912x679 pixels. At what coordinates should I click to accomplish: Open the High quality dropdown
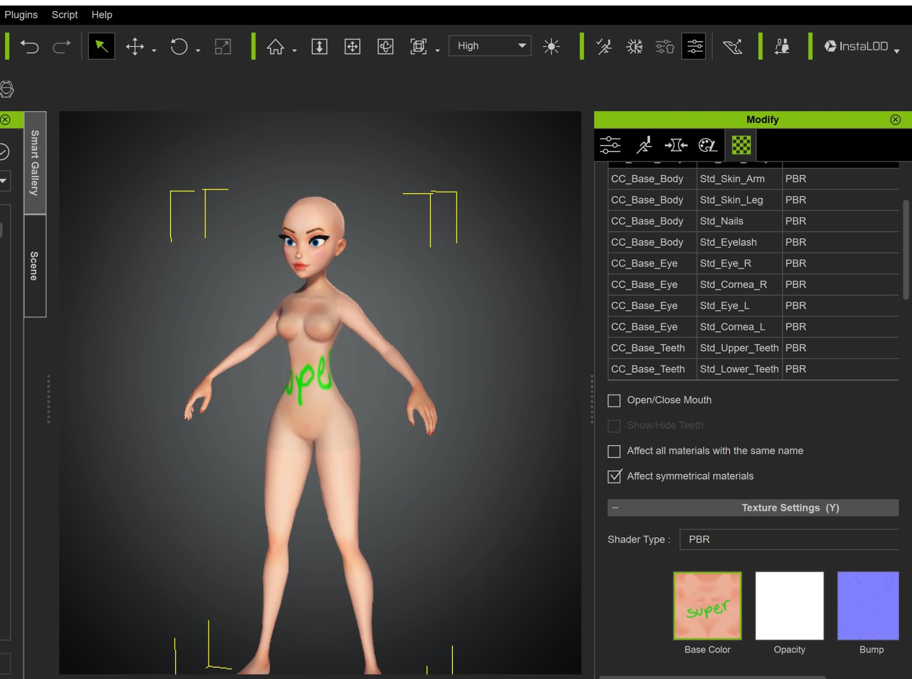(x=490, y=46)
